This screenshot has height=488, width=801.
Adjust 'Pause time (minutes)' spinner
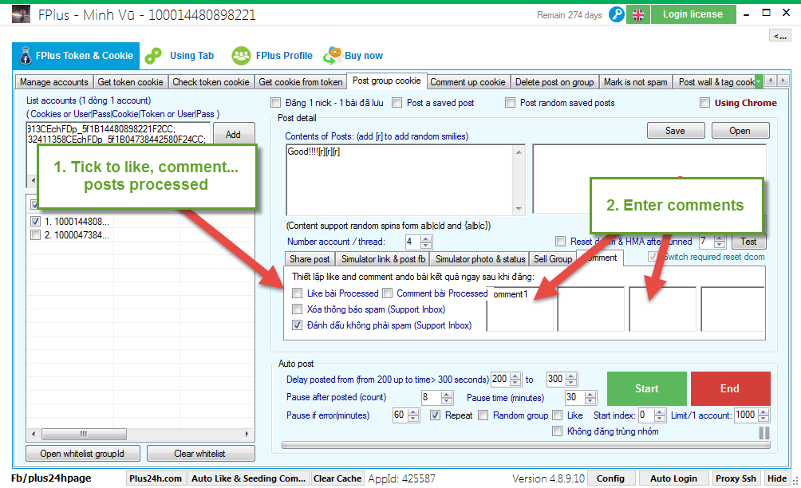pos(590,397)
